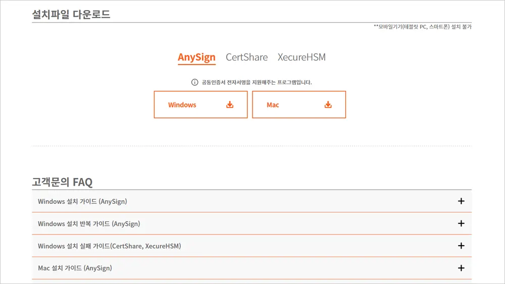This screenshot has width=505, height=284.
Task: Click the Windows download button label
Action: (x=182, y=105)
